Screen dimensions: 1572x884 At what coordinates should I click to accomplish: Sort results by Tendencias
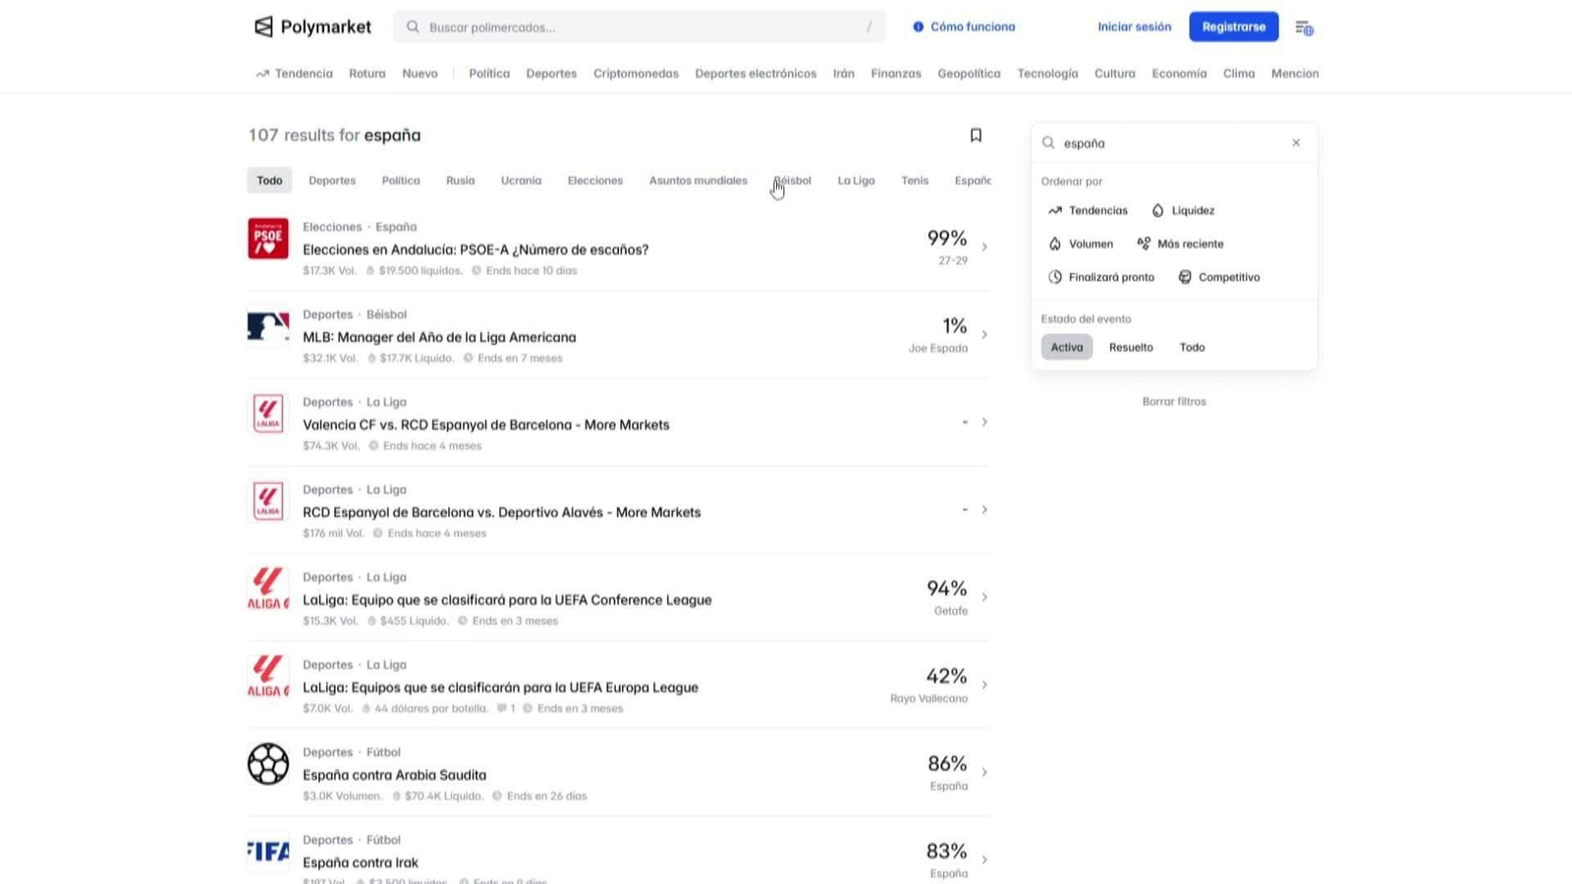pos(1088,210)
